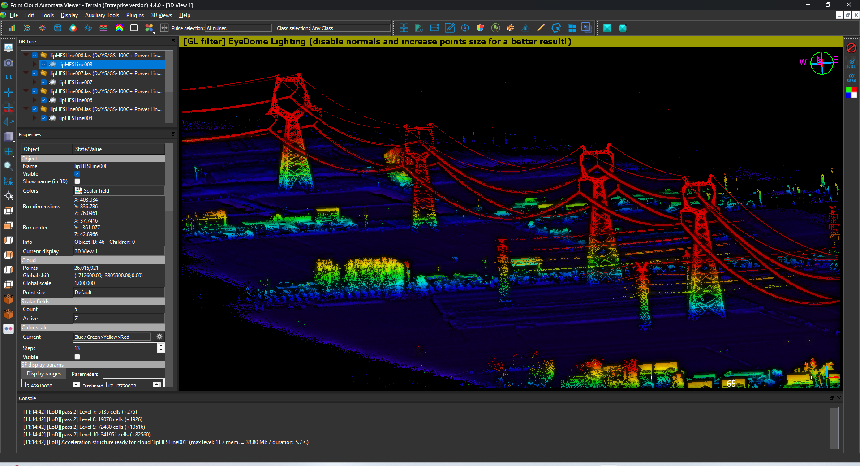Click the histogram bar chart toolbar icon
This screenshot has width=860, height=466.
tap(12, 28)
